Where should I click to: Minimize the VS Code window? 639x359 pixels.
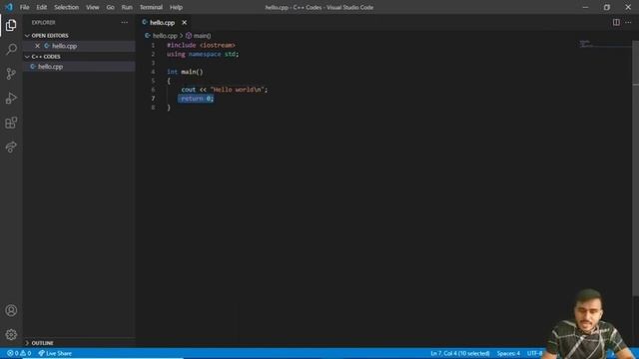tap(585, 7)
